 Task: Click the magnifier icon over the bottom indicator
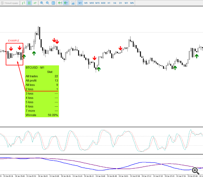(195, 171)
